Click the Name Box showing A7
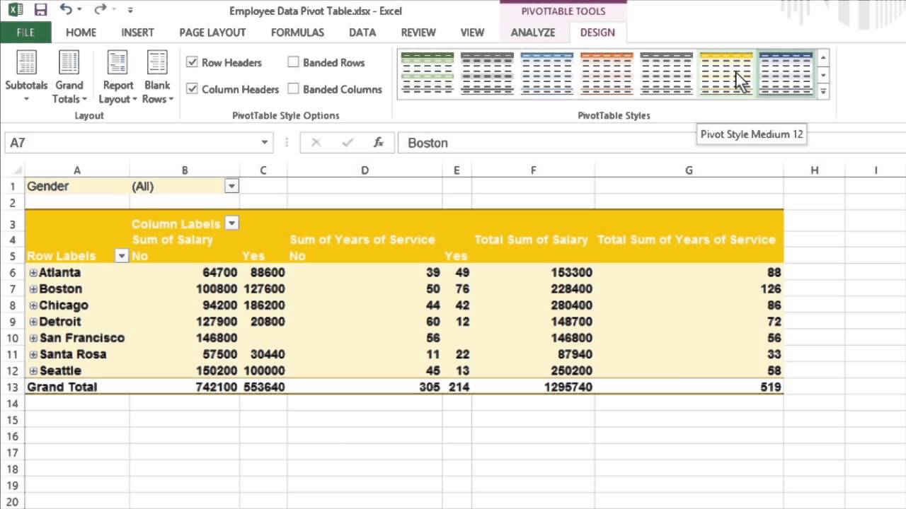Screen dimensions: 906x509 click(131, 143)
